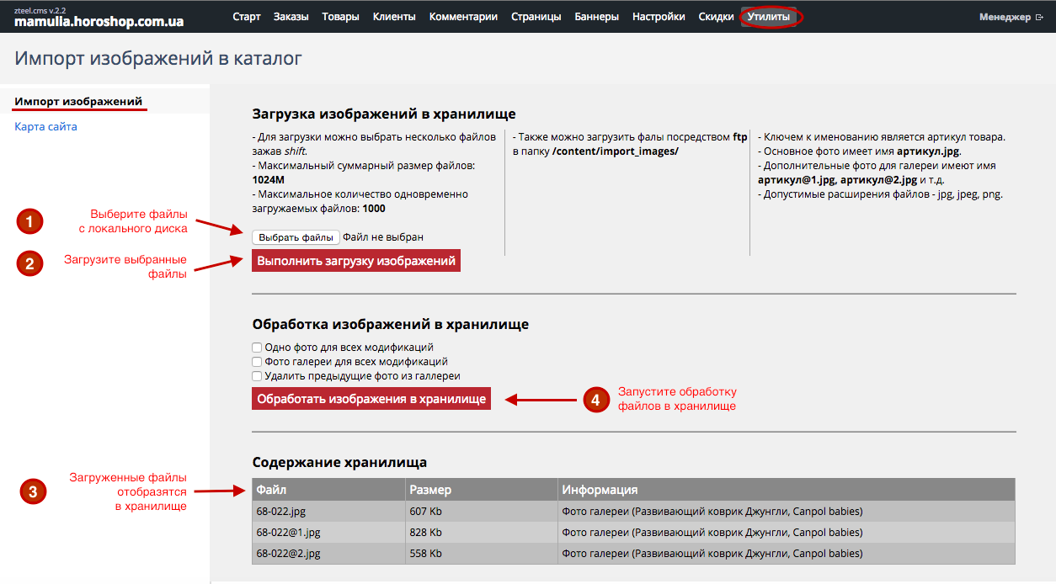1056x584 pixels.
Task: Open the Заказы section
Action: click(291, 17)
